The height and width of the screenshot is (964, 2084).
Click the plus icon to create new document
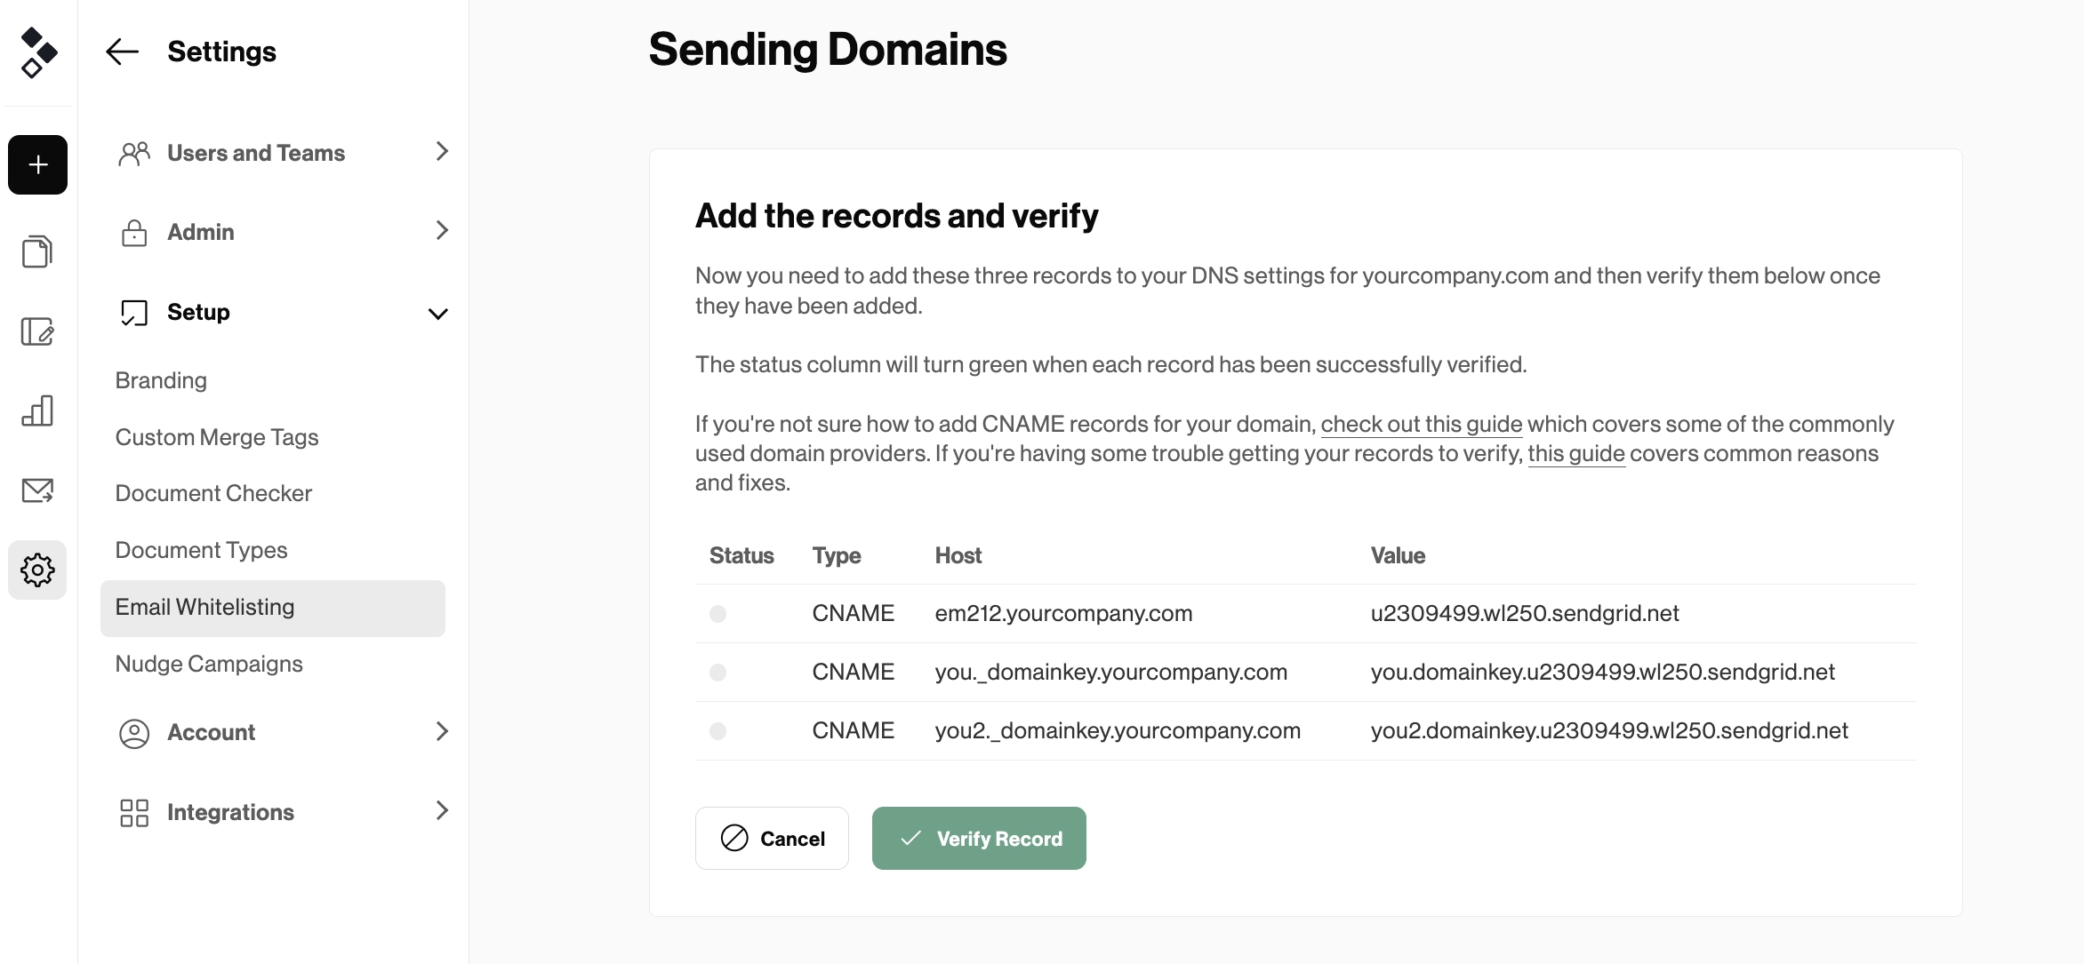(x=37, y=164)
